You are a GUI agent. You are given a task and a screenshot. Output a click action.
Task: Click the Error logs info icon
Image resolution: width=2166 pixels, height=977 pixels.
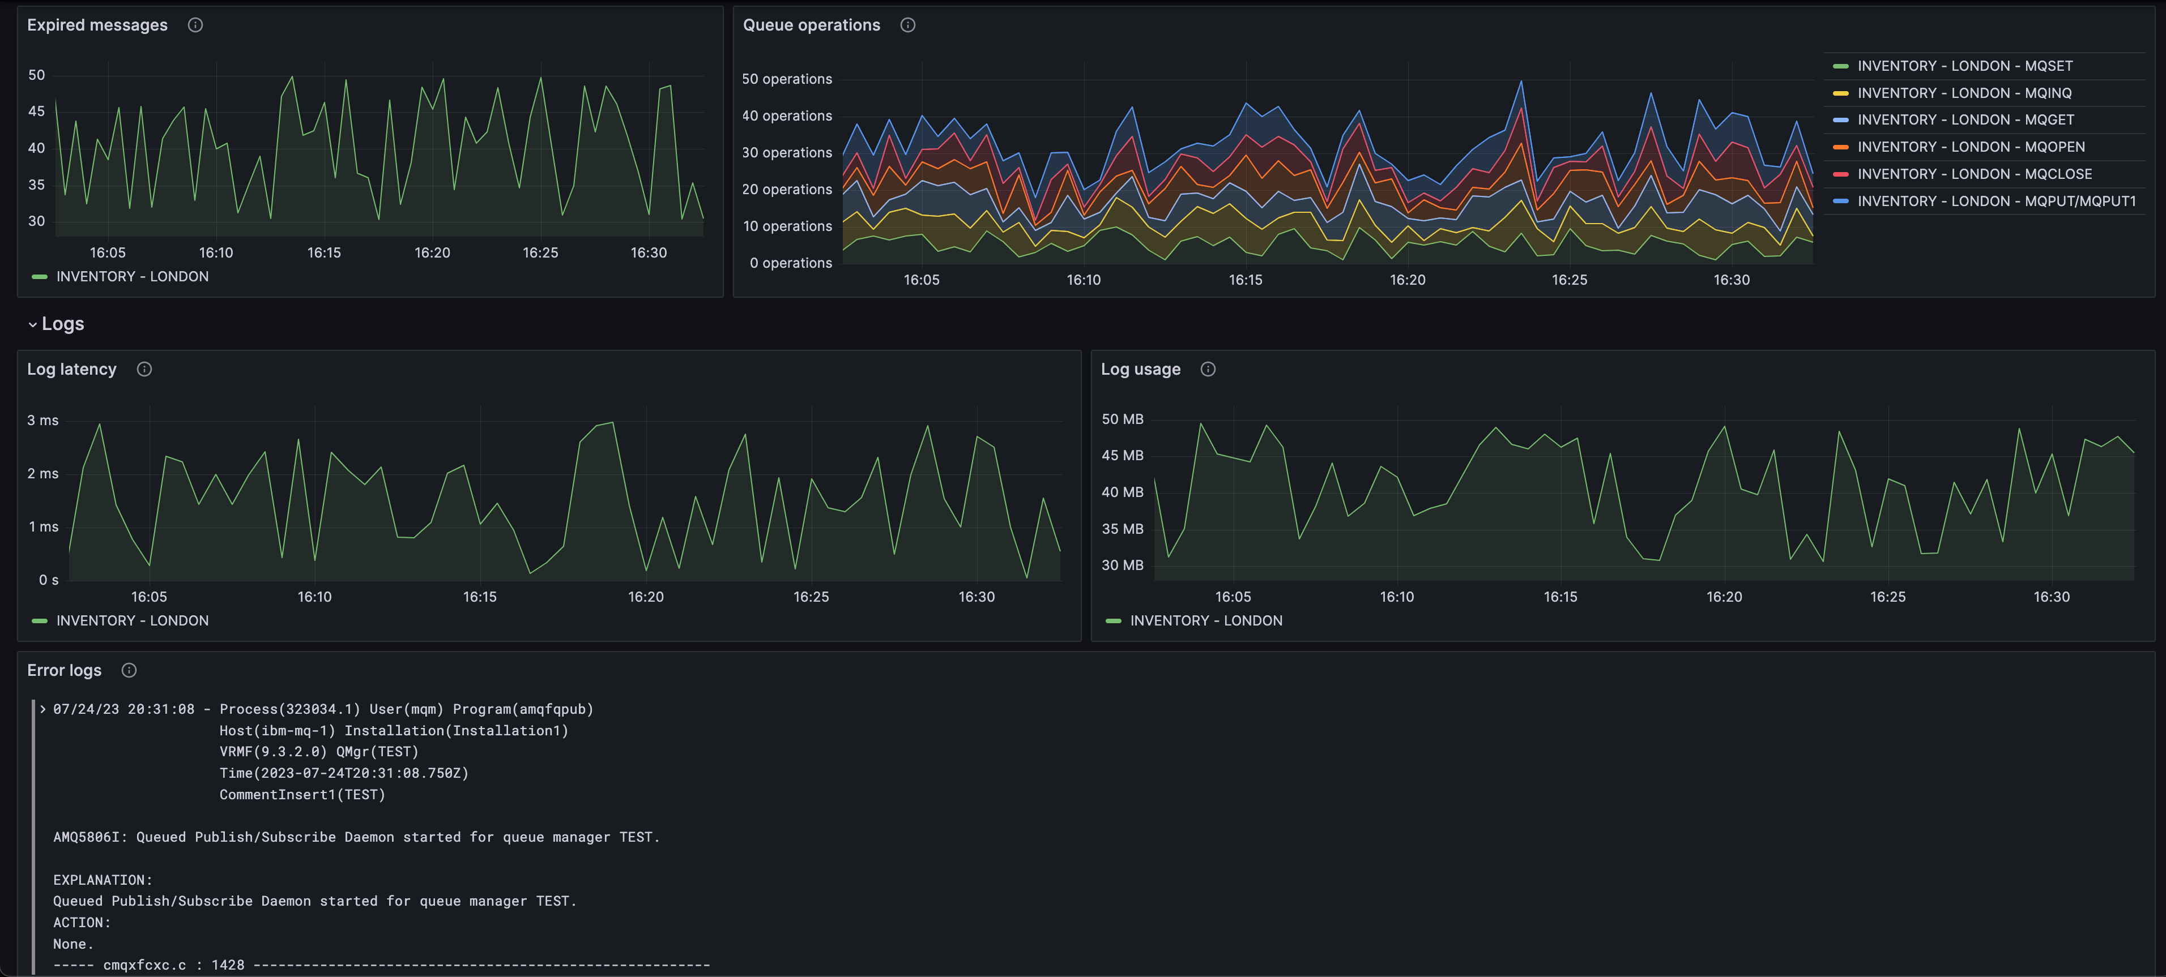coord(129,670)
